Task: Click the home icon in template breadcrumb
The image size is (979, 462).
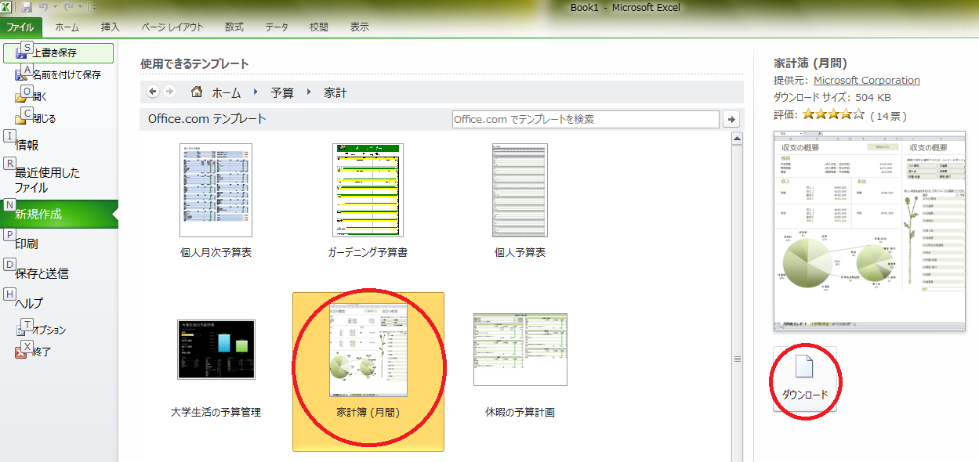Action: (x=198, y=92)
